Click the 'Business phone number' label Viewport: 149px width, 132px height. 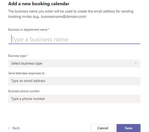click(24, 91)
